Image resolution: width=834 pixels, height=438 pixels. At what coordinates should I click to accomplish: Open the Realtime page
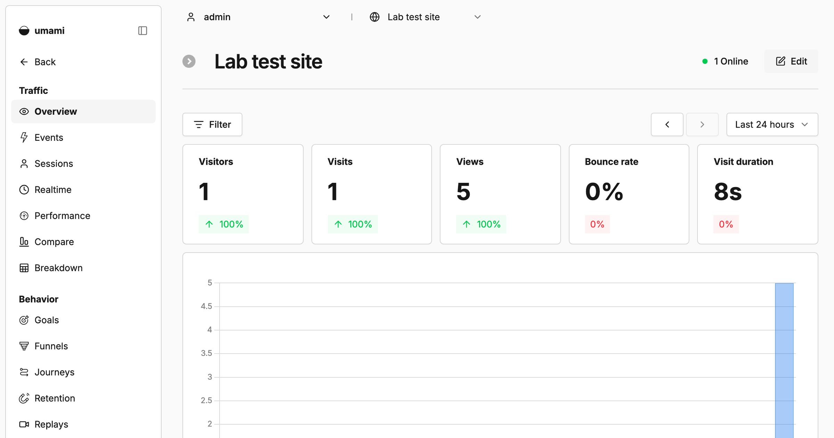[83, 190]
